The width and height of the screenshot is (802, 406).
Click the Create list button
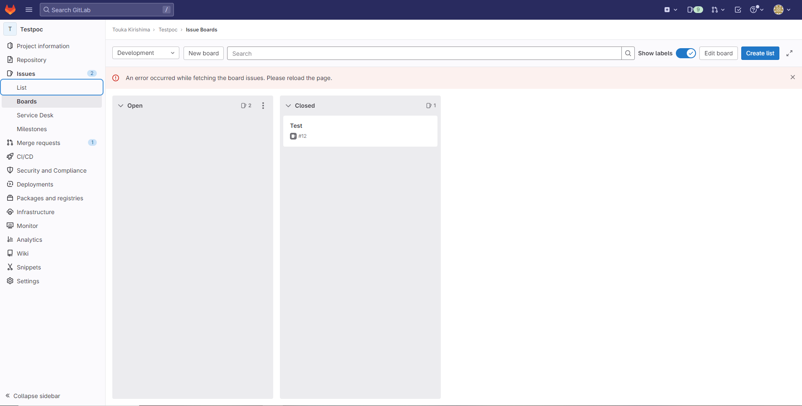(760, 53)
